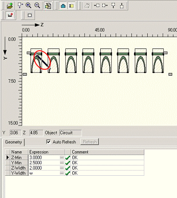Select the move/pan selection tool icon
The height and width of the screenshot is (198, 177).
(20, 5)
